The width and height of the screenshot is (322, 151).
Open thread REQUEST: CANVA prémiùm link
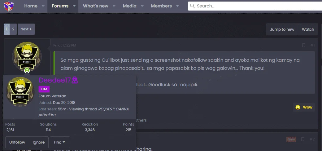click(x=84, y=112)
